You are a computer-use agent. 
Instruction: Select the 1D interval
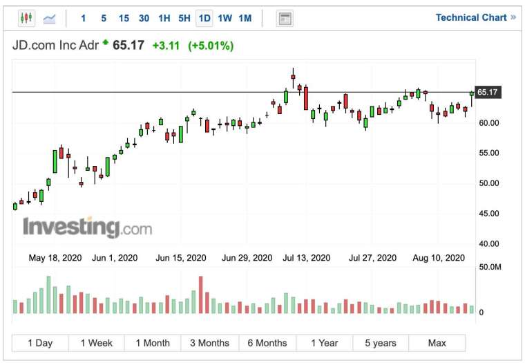(204, 18)
